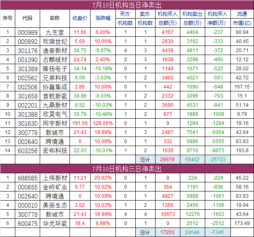This screenshot has width=254, height=237.
Task: Click stock code 301388
Action: click(28, 115)
